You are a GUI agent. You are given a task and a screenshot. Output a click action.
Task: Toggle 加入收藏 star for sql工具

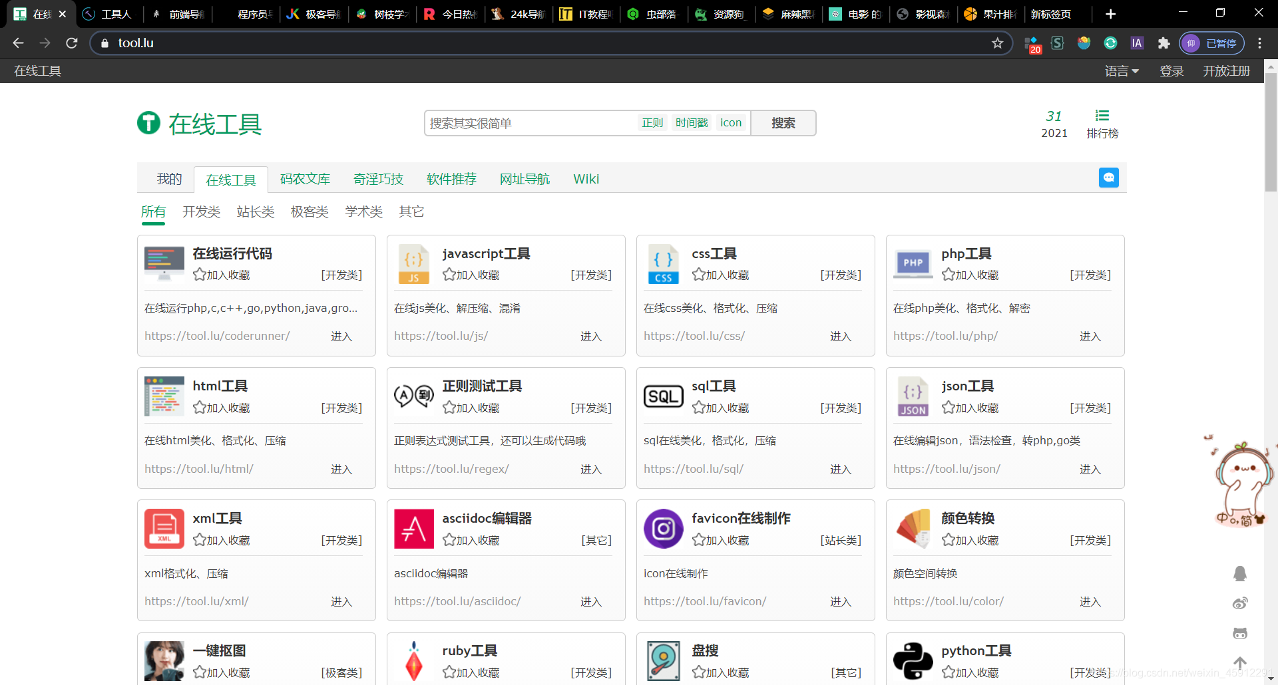[698, 407]
